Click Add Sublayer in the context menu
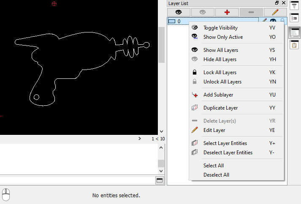The height and width of the screenshot is (204, 301). pos(236,95)
